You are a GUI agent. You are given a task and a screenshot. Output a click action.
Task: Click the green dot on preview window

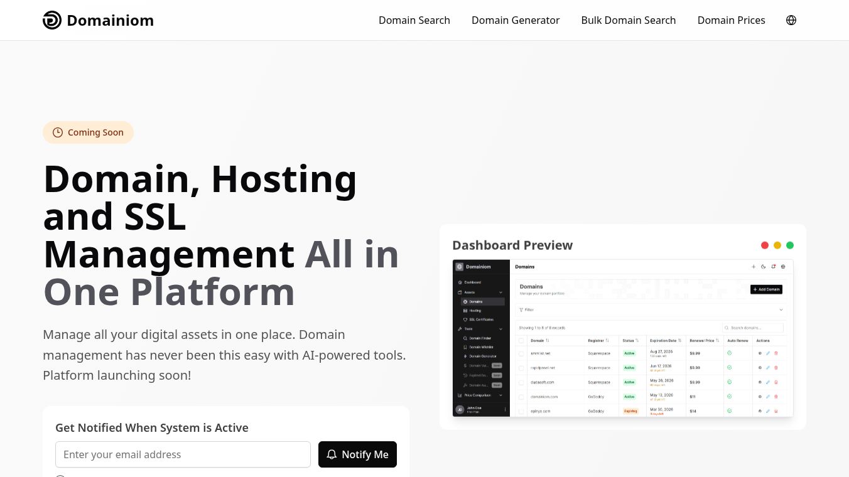790,245
